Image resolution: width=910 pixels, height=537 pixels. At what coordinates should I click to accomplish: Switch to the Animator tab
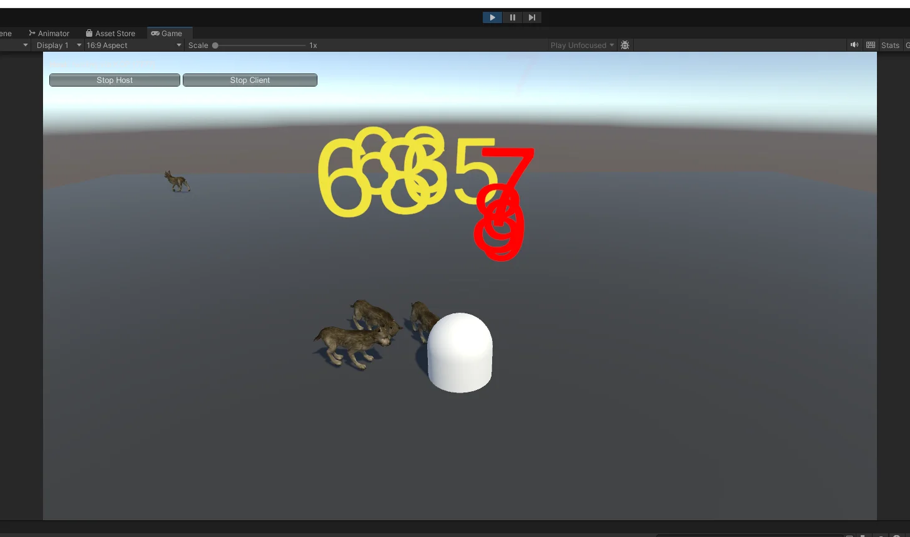pos(49,34)
